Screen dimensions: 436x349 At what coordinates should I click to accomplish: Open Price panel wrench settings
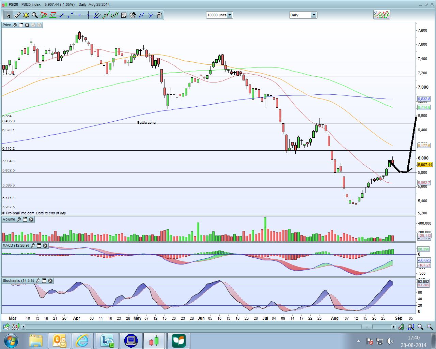[x=15, y=25]
